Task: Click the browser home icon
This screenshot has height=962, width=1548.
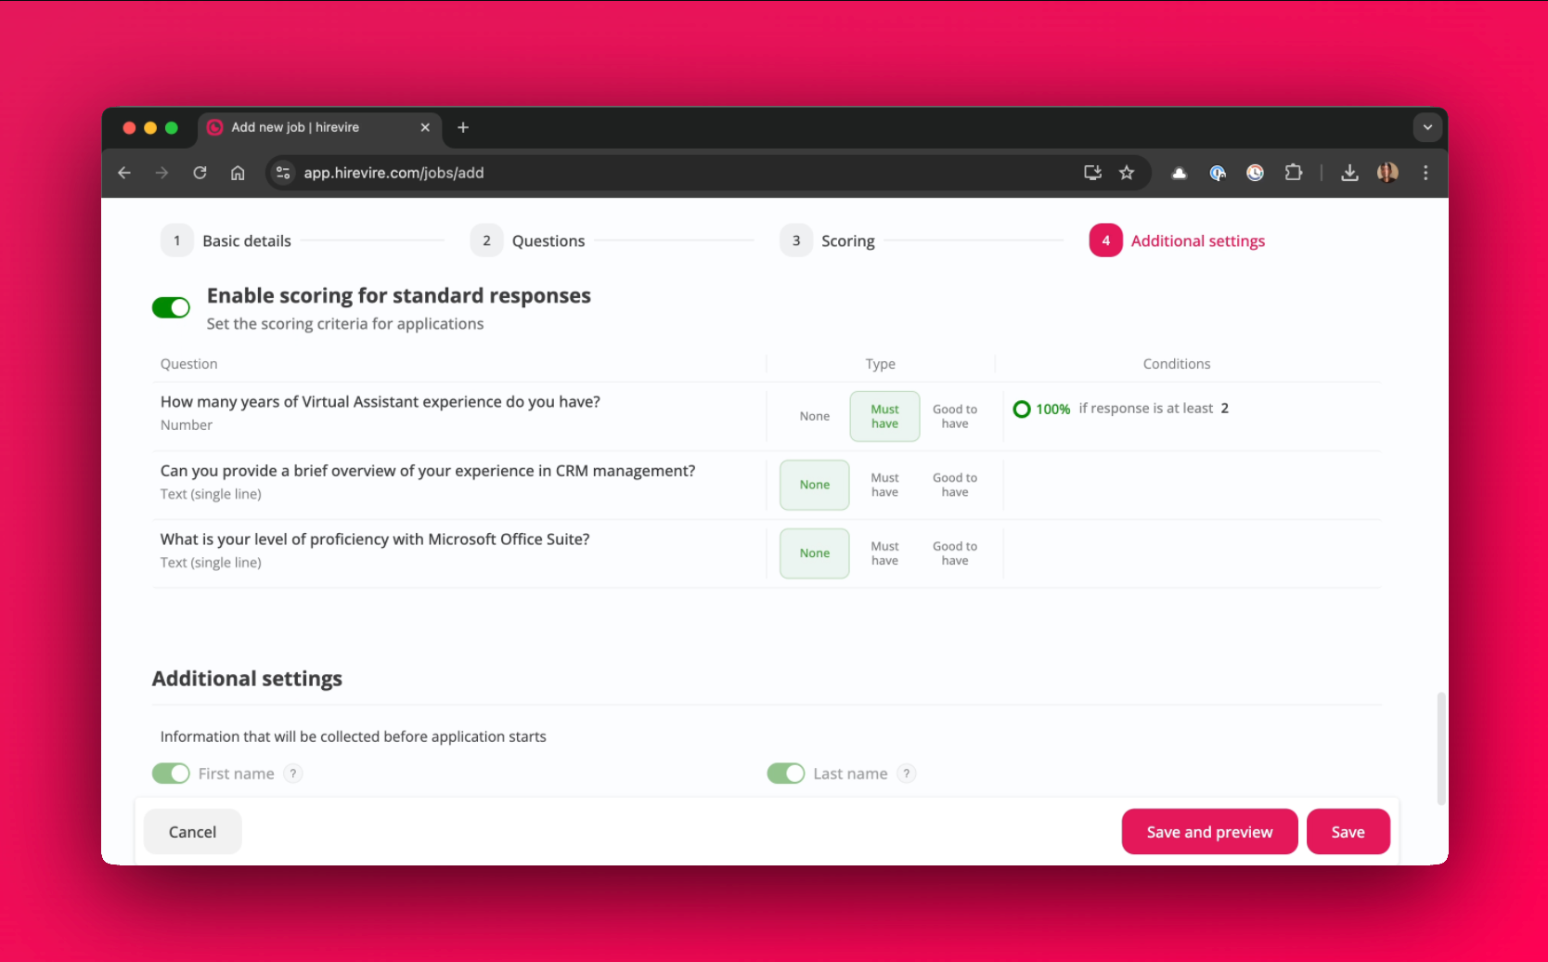Action: pyautogui.click(x=238, y=173)
